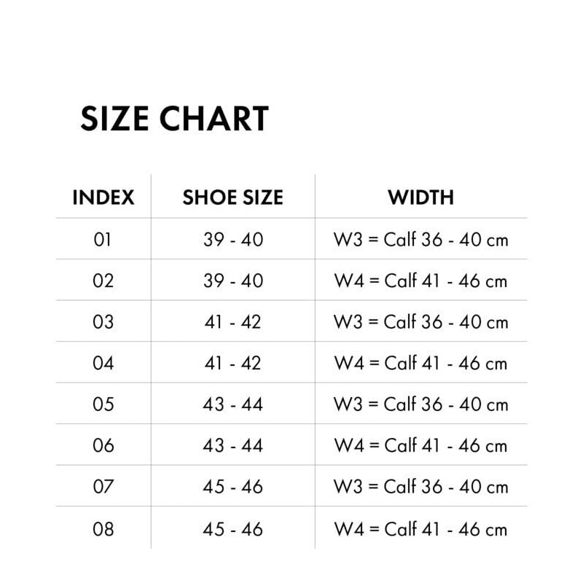Viewport: 583px width, 583px height.
Task: Click shoe size 39 - 40 in row 01
Action: pos(232,239)
